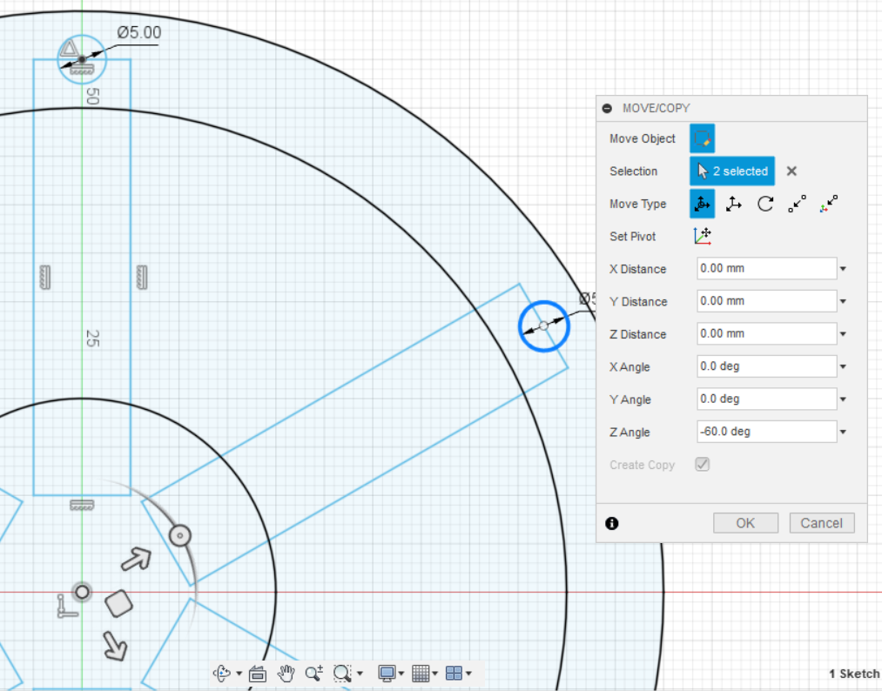Click the Look At icon
Image resolution: width=882 pixels, height=691 pixels.
click(x=257, y=673)
